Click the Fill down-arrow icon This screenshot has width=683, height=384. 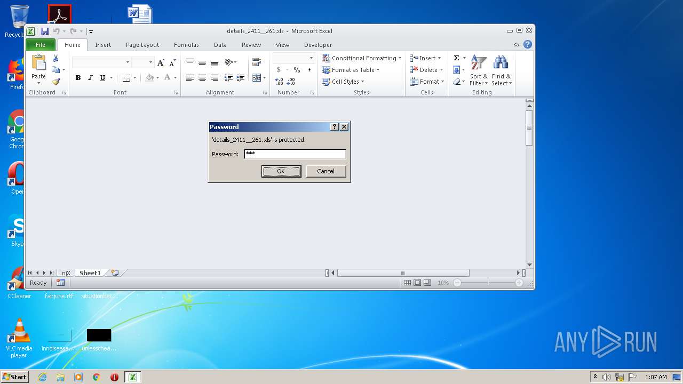tap(456, 70)
